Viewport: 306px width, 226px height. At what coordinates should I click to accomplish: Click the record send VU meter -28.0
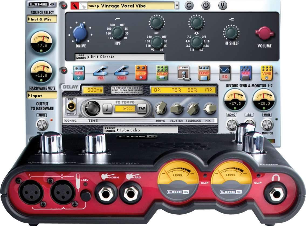264,100
